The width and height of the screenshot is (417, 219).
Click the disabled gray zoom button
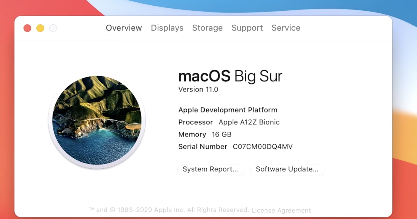[53, 28]
